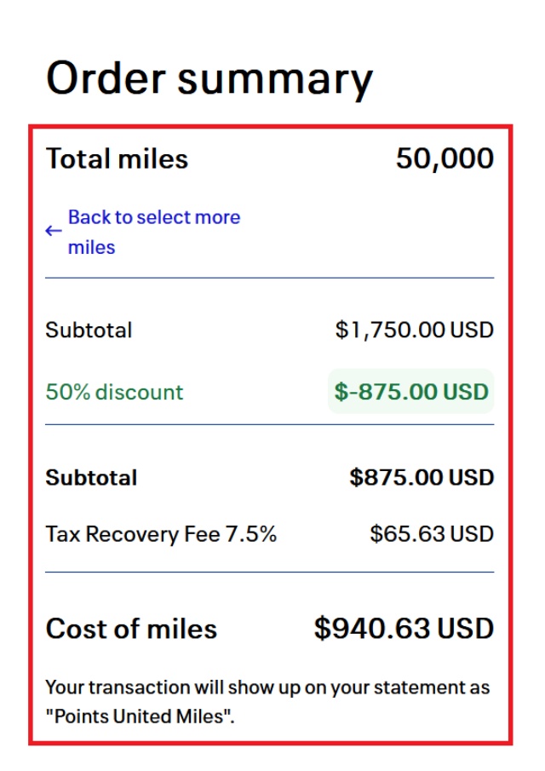Select the "Total miles" label
The height and width of the screenshot is (771, 545).
pyautogui.click(x=117, y=158)
